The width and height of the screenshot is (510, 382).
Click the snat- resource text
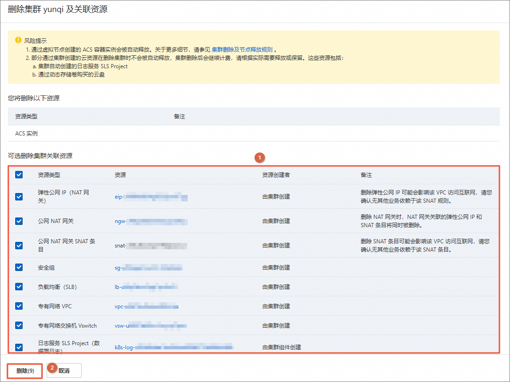[x=151, y=246]
